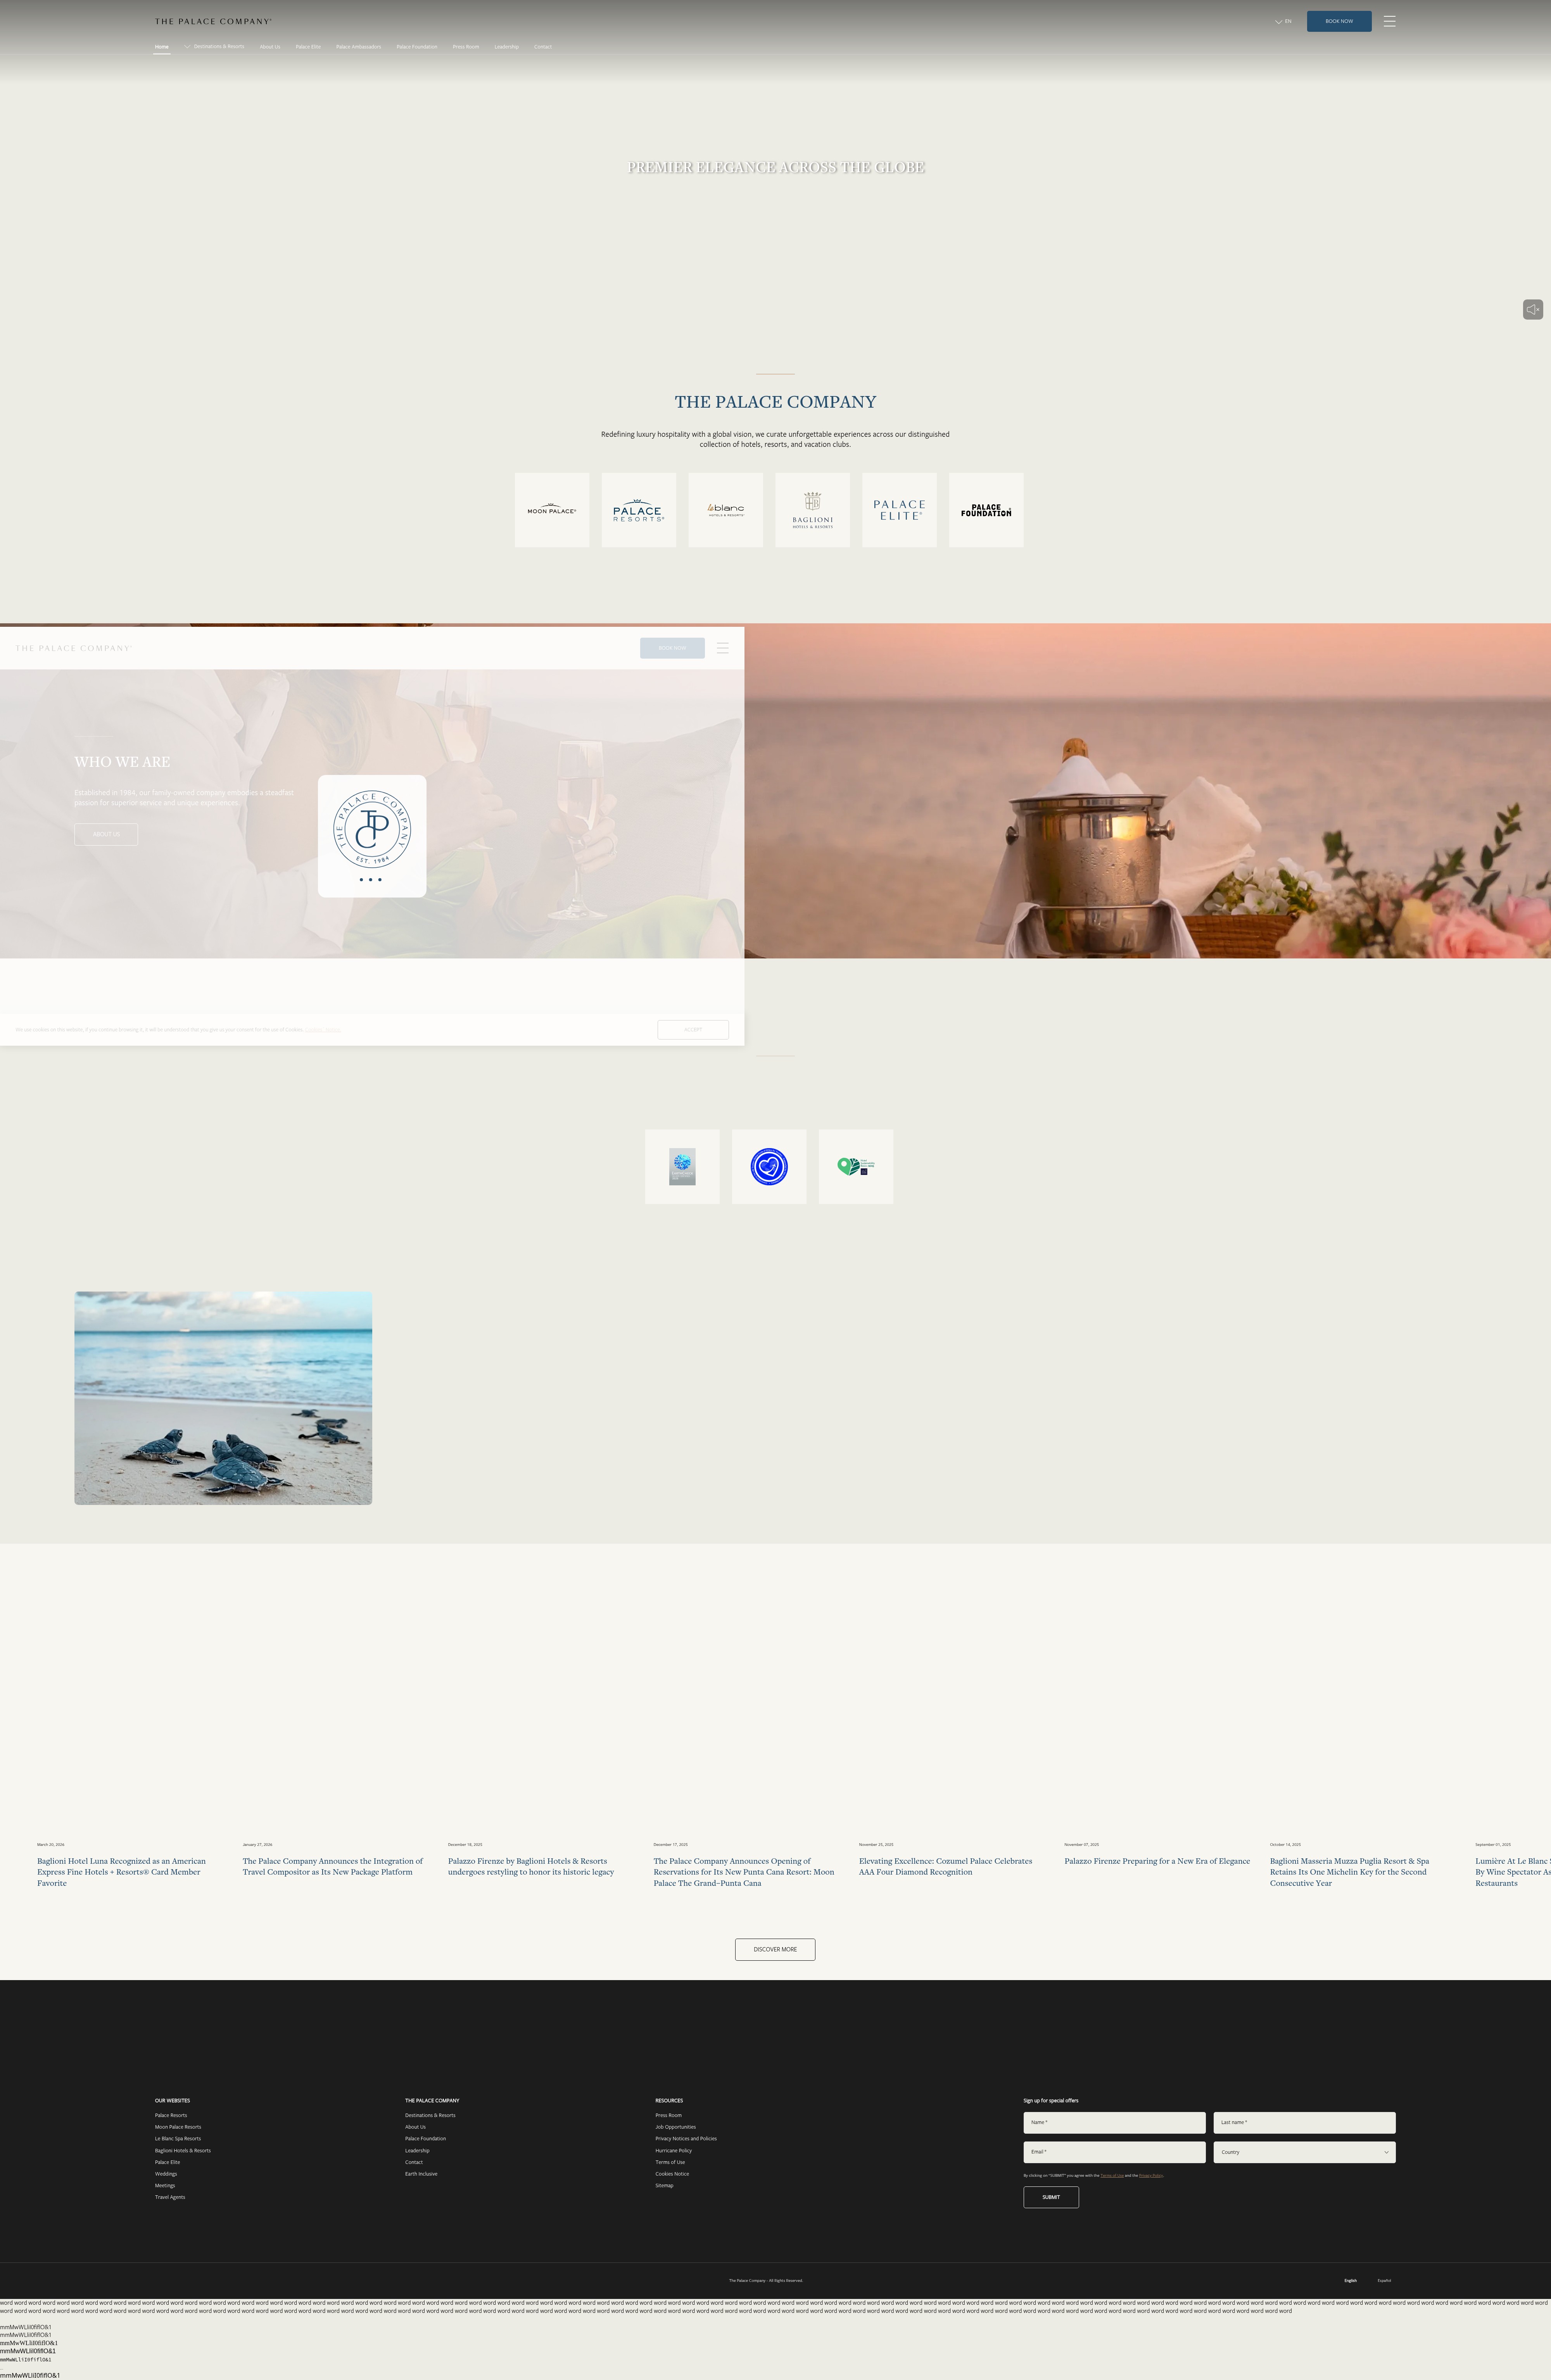
Task: Open the Palace Elite brand logo tile
Action: (x=900, y=510)
